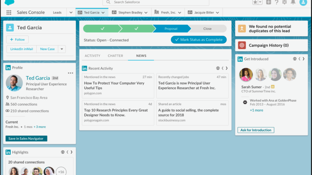Click the +3 more current positions link
Image resolution: width=312 pixels, height=175 pixels.
pos(40,127)
